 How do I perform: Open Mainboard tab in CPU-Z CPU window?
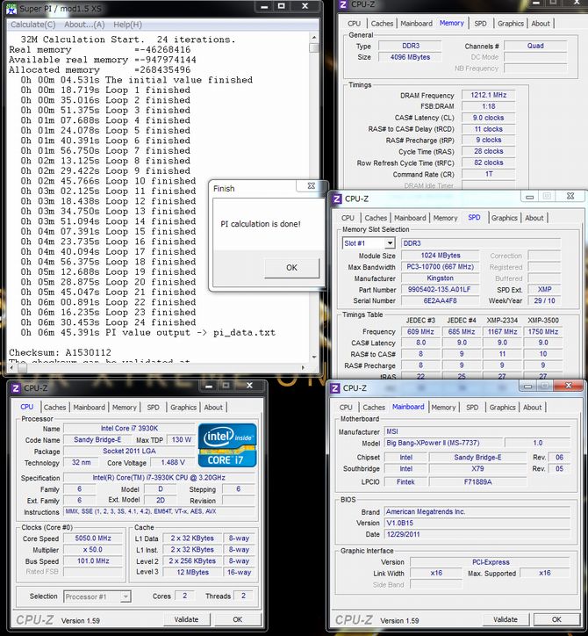[x=89, y=408]
